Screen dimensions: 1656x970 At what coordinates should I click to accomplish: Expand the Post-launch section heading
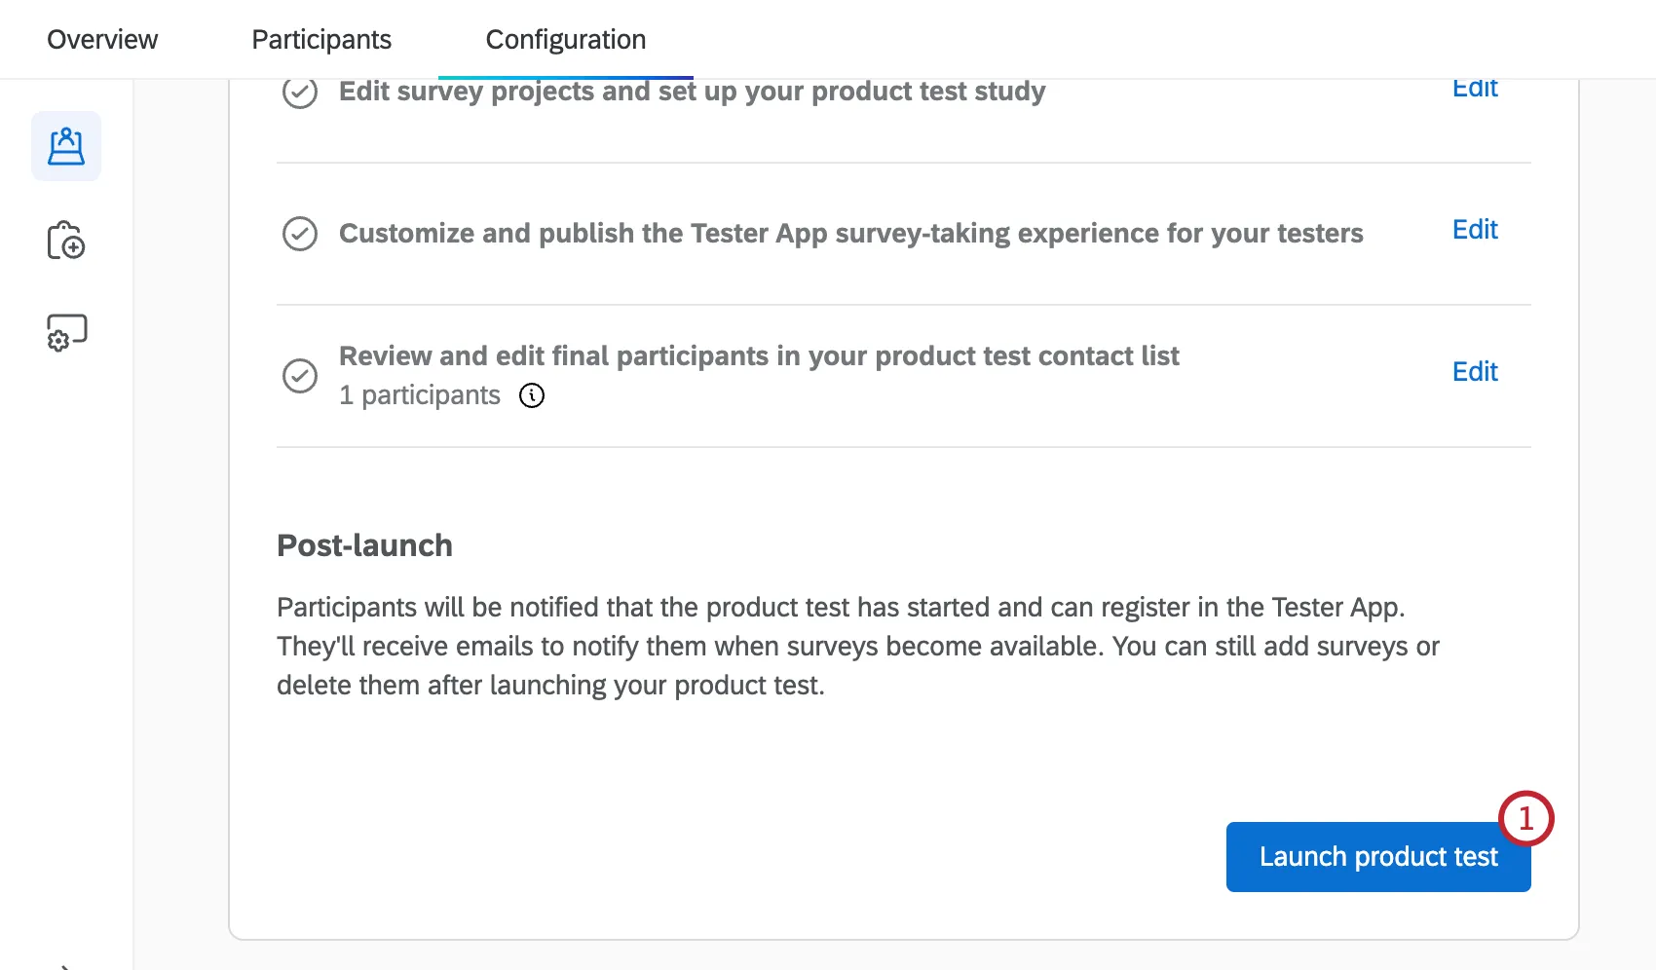tap(364, 545)
